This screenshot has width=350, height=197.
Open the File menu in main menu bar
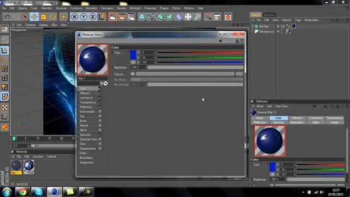click(x=4, y=8)
